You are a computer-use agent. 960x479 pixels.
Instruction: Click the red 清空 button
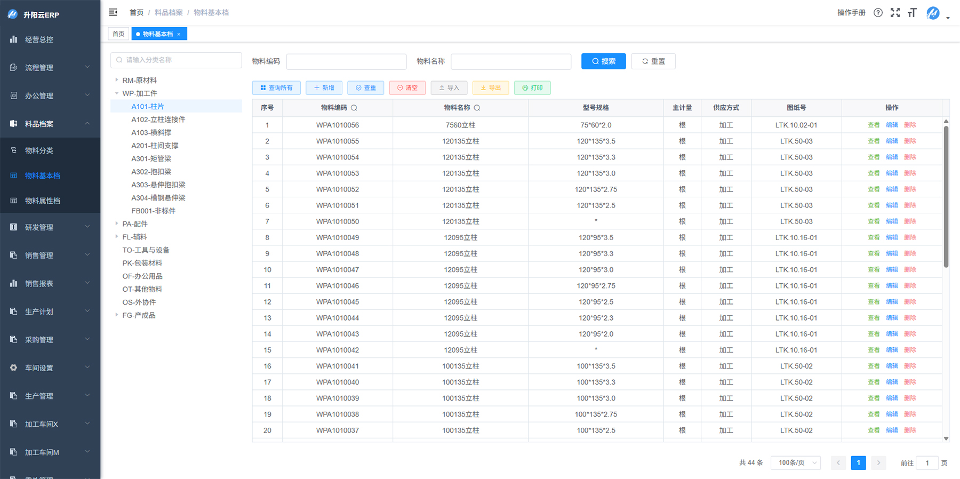point(407,88)
